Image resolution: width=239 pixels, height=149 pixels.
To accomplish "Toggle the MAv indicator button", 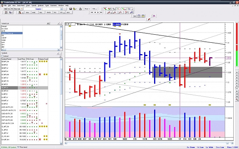I will 28,13.
